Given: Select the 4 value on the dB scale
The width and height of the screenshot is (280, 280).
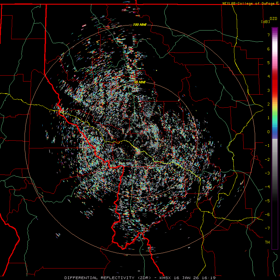Looking at the screenshot, I should (x=268, y=77).
